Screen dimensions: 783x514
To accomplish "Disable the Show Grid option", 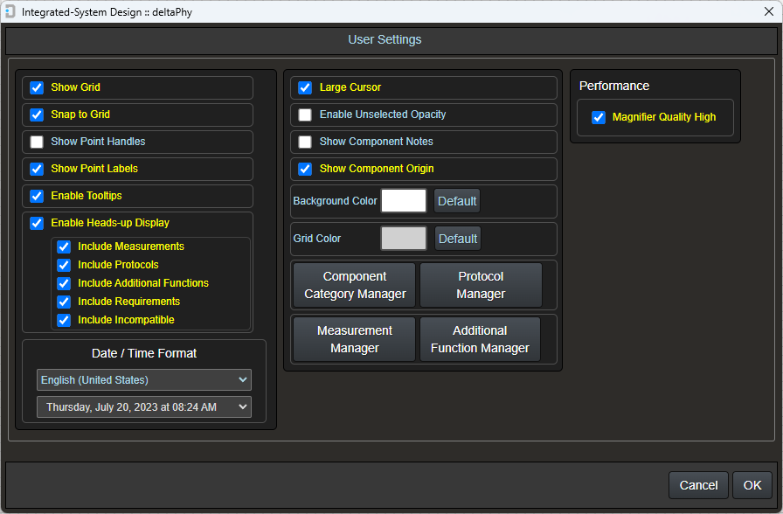I will (36, 87).
